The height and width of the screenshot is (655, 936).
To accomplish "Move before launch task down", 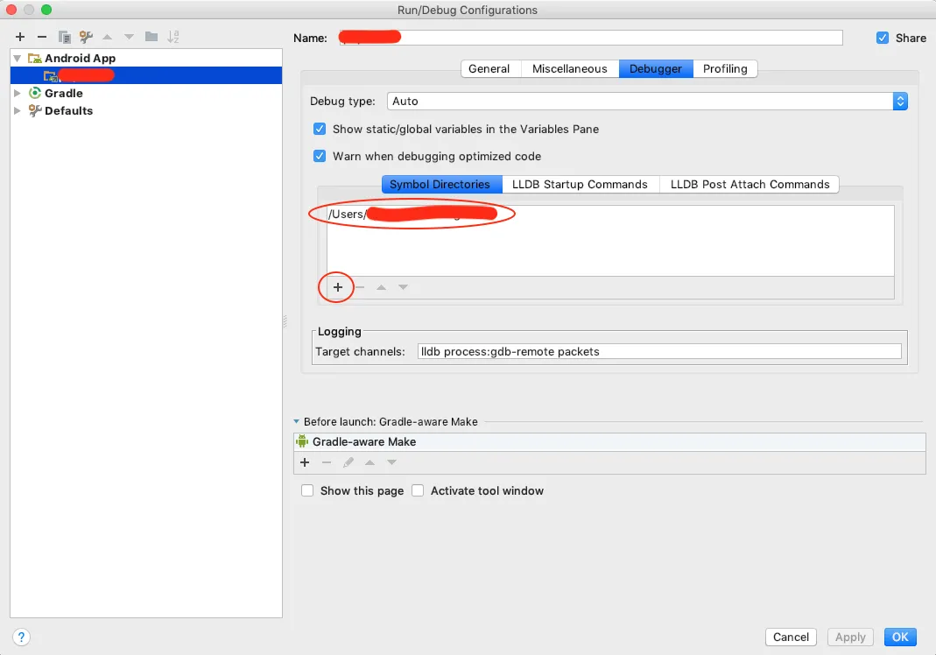I will [391, 462].
